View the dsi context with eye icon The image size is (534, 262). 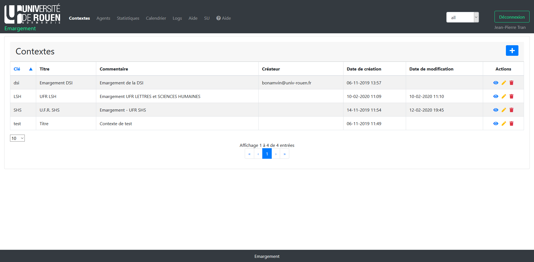coord(496,83)
